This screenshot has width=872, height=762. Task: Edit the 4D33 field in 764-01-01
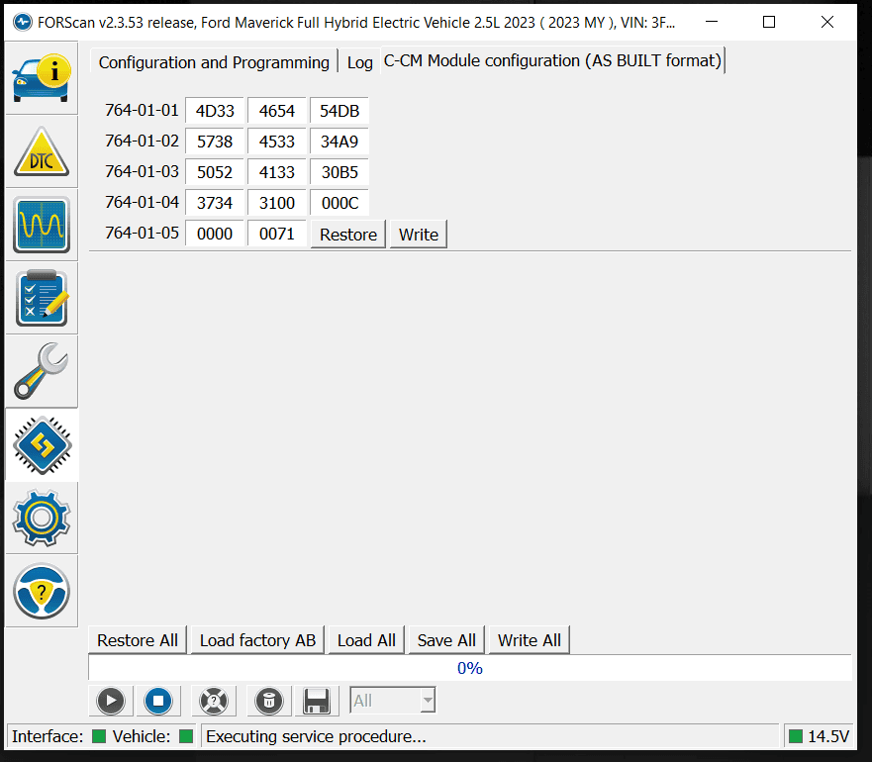(215, 111)
